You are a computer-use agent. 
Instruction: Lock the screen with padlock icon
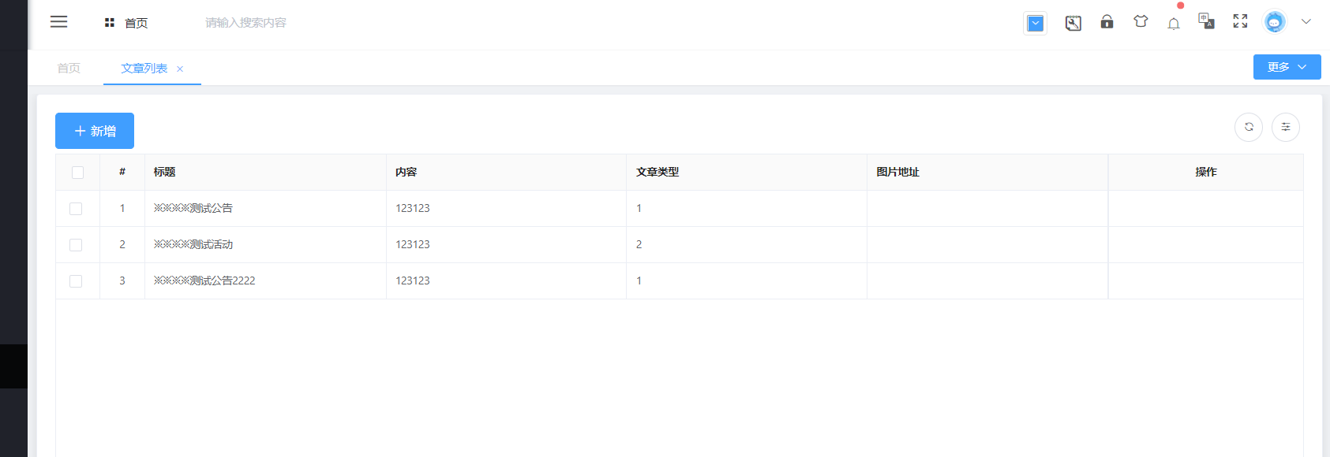point(1107,22)
